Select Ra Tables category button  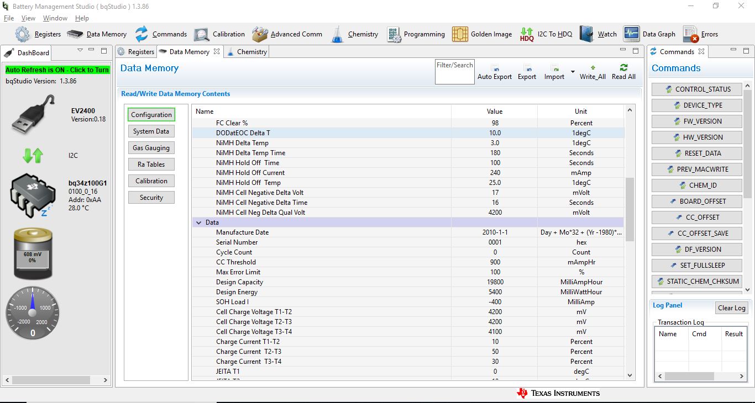pyautogui.click(x=151, y=165)
